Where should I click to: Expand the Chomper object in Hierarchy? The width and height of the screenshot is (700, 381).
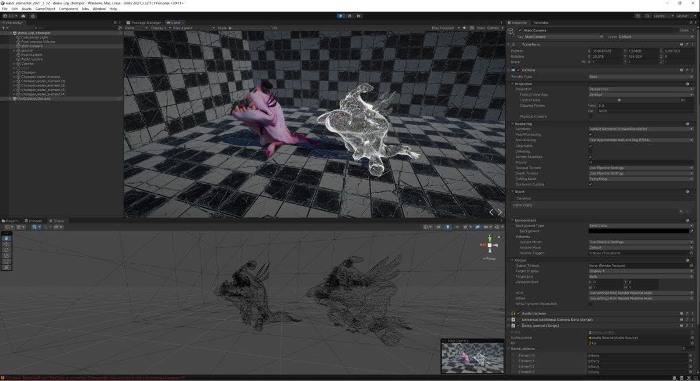point(15,72)
